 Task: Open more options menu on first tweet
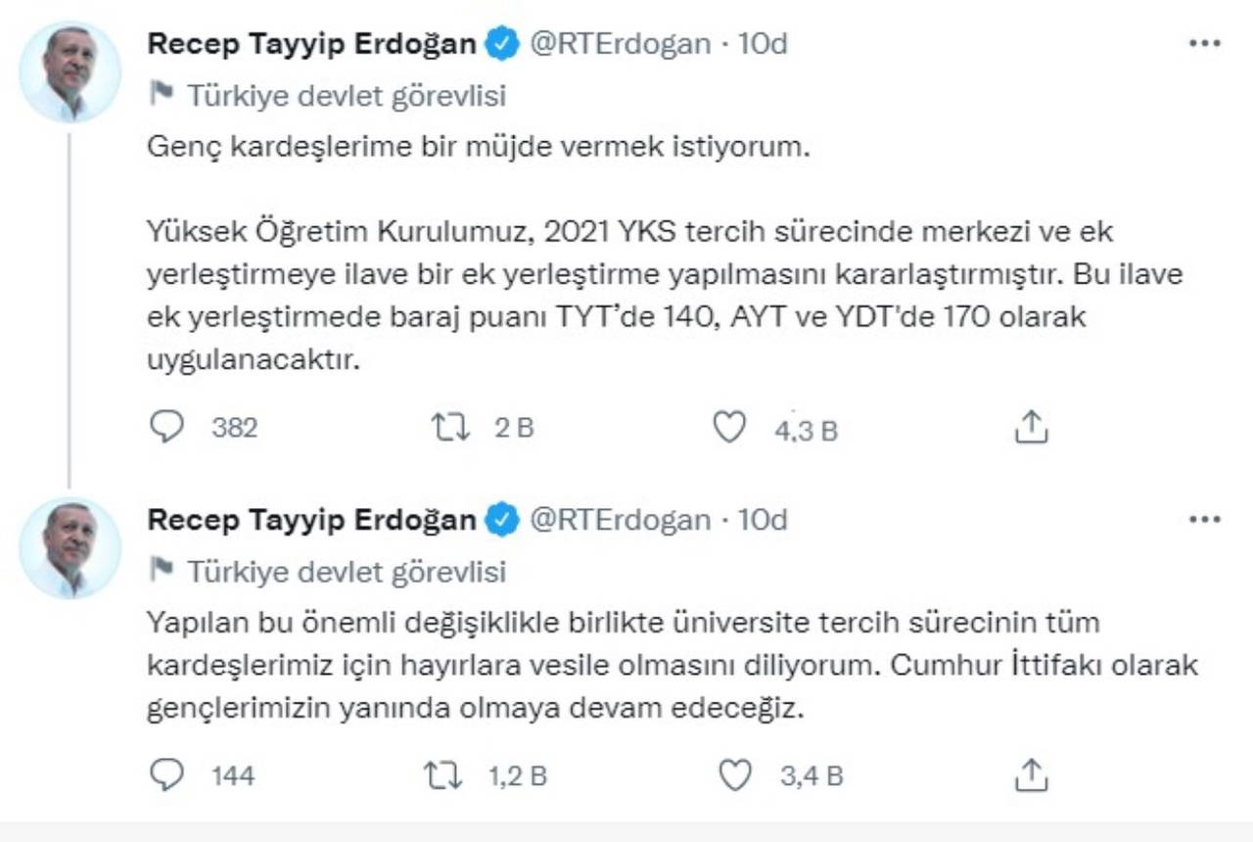pyautogui.click(x=1204, y=45)
